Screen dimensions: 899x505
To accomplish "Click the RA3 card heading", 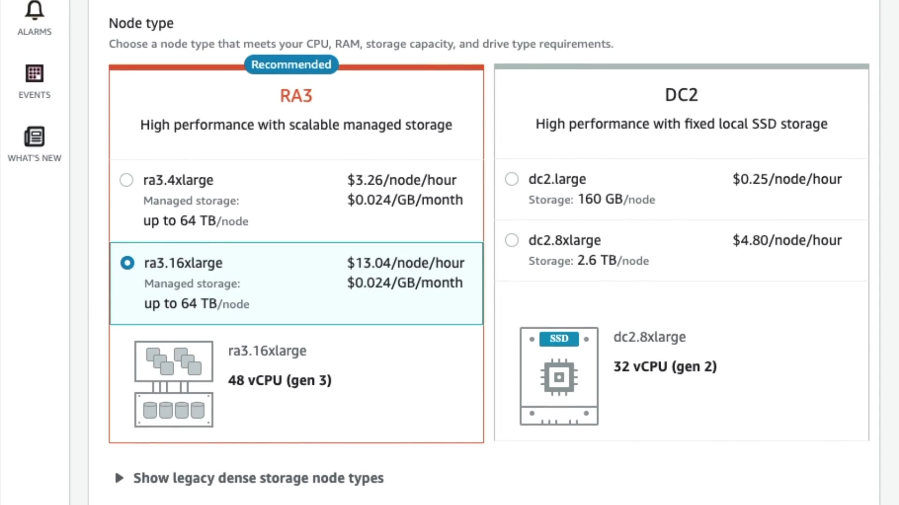I will pyautogui.click(x=296, y=96).
